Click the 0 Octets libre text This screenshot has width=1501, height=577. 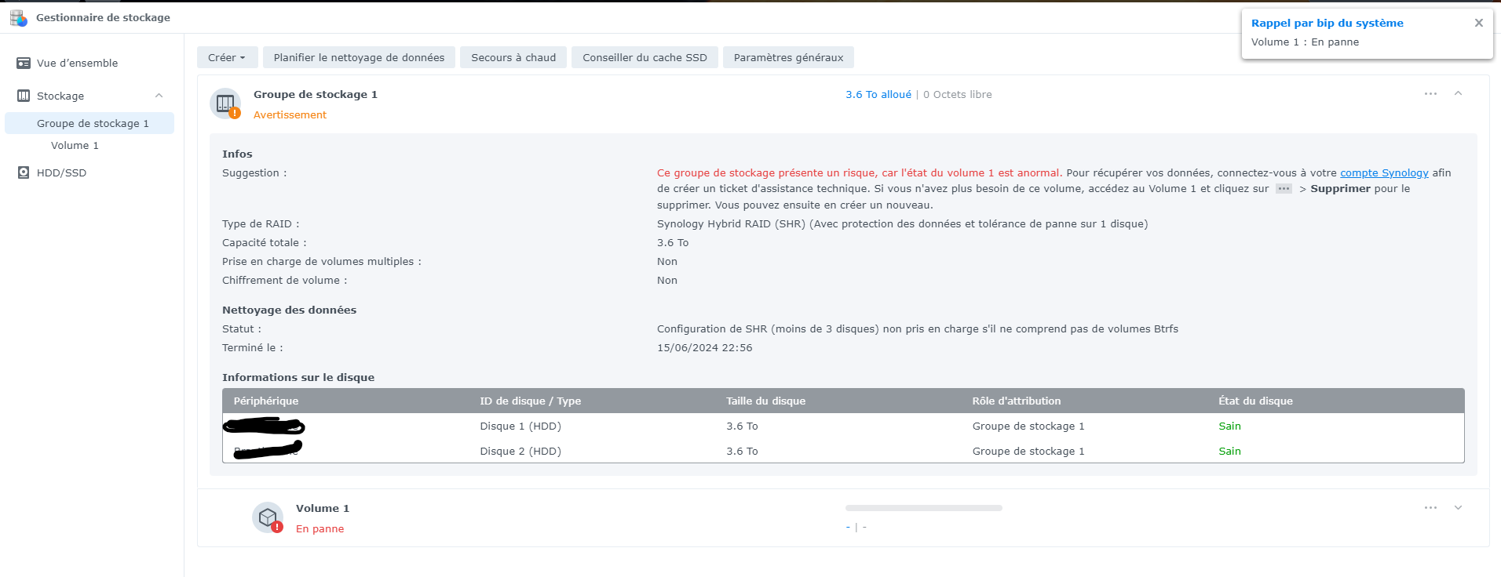(x=957, y=94)
